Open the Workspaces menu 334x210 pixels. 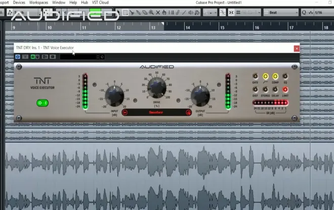(38, 3)
